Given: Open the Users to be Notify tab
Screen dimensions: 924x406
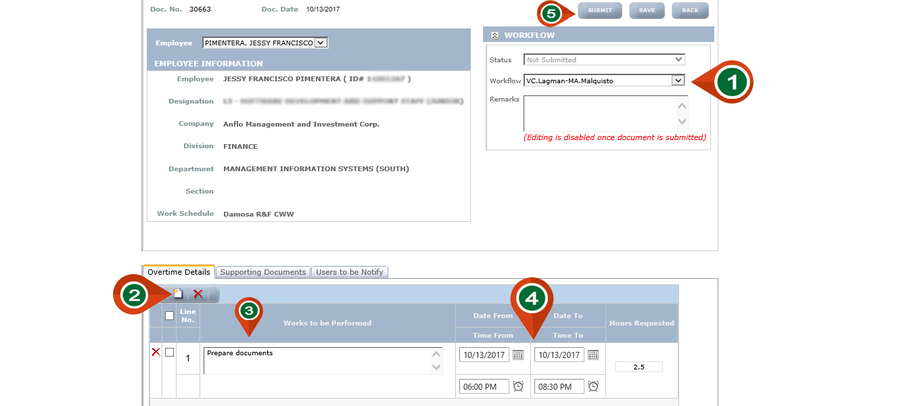Looking at the screenshot, I should tap(350, 272).
